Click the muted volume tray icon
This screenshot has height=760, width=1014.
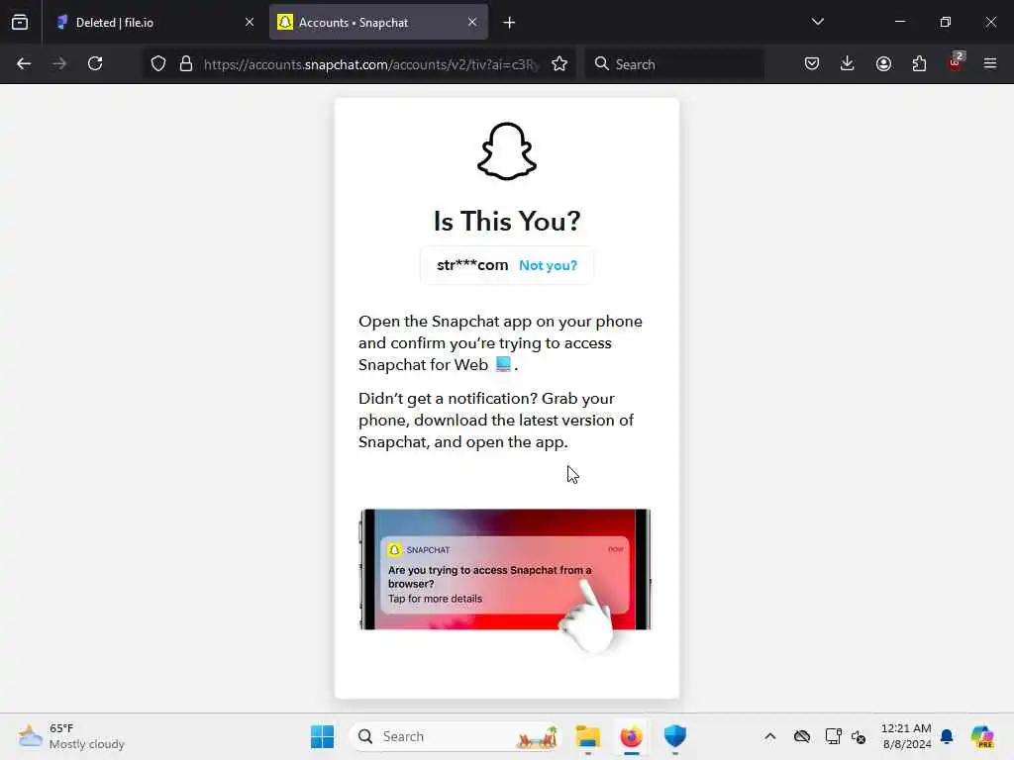pyautogui.click(x=859, y=736)
